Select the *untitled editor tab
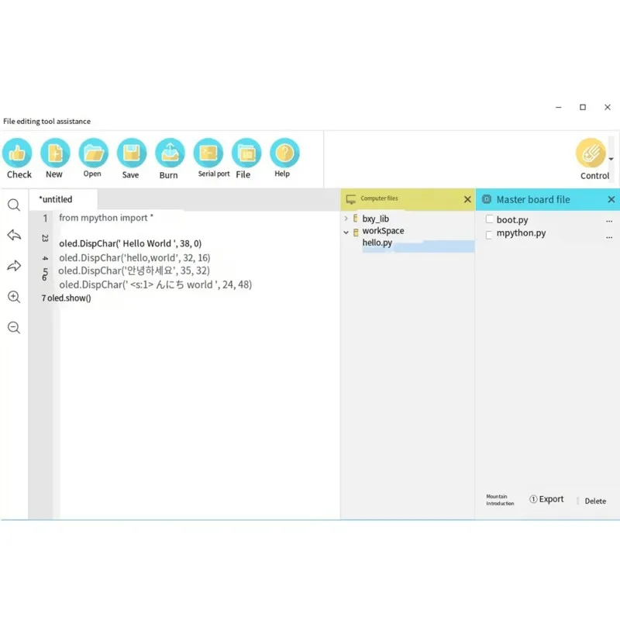This screenshot has width=620, height=620. click(x=64, y=199)
